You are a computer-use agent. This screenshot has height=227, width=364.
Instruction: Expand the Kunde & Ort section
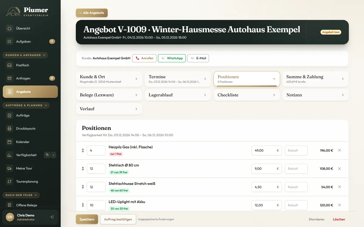tap(109, 79)
